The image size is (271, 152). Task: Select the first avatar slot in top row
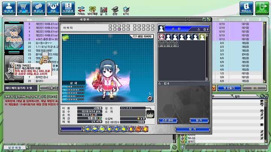tap(110, 26)
